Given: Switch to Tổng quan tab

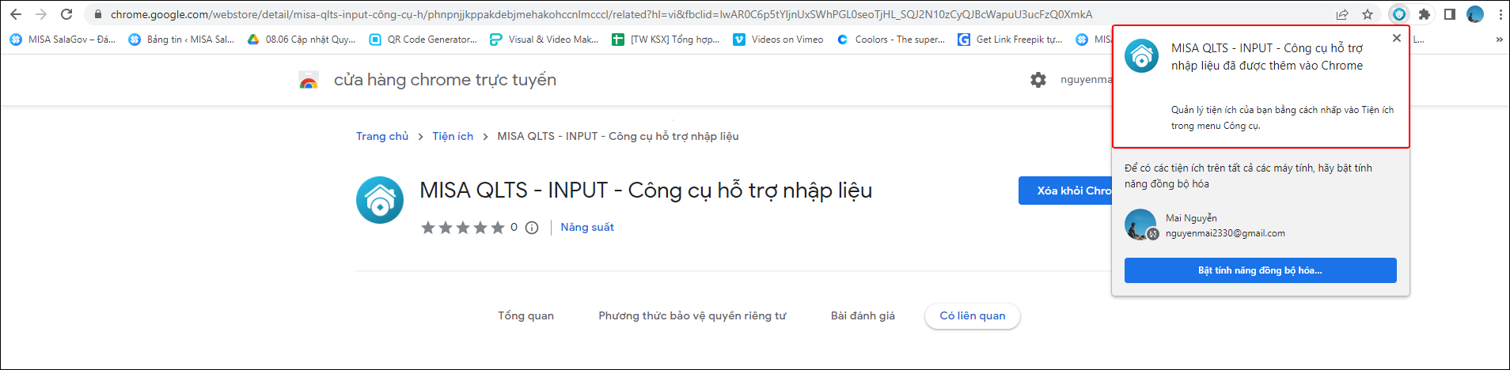Looking at the screenshot, I should coord(525,315).
